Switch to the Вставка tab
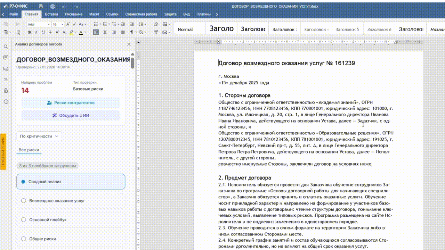 pos(51,14)
